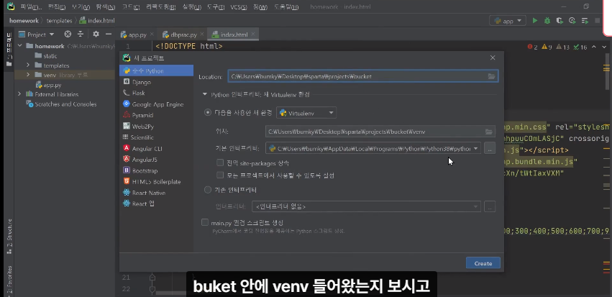The width and height of the screenshot is (612, 297).
Task: Open Structure tool window side tab
Action: [9, 235]
